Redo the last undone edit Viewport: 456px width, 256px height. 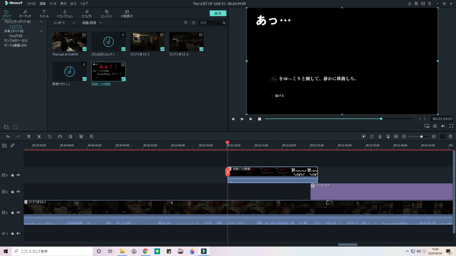(x=18, y=137)
